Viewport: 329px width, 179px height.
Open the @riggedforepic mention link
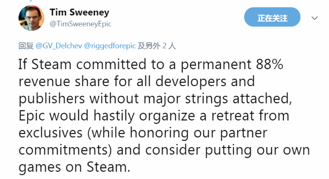110,45
